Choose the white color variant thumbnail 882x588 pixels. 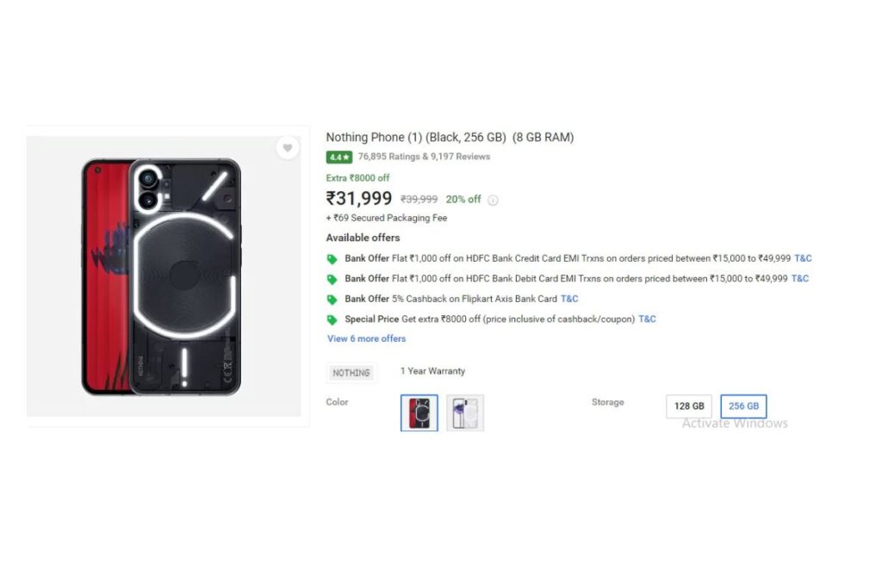[x=465, y=412]
